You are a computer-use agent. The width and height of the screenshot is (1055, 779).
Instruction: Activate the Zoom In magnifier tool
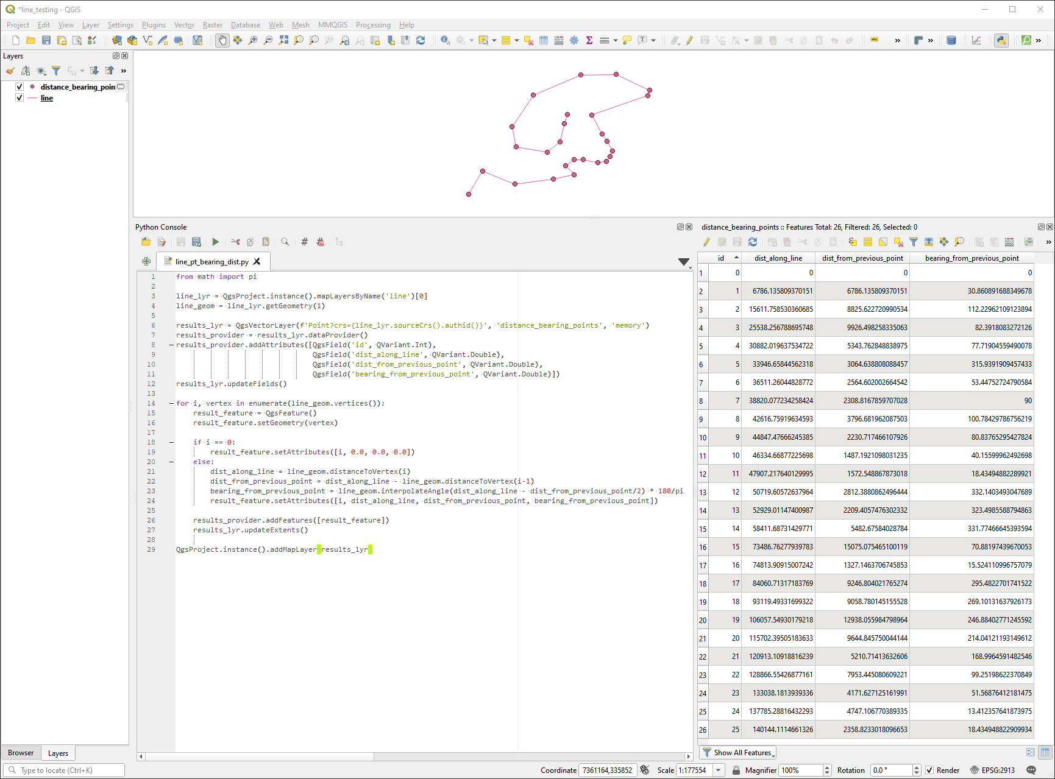(253, 40)
